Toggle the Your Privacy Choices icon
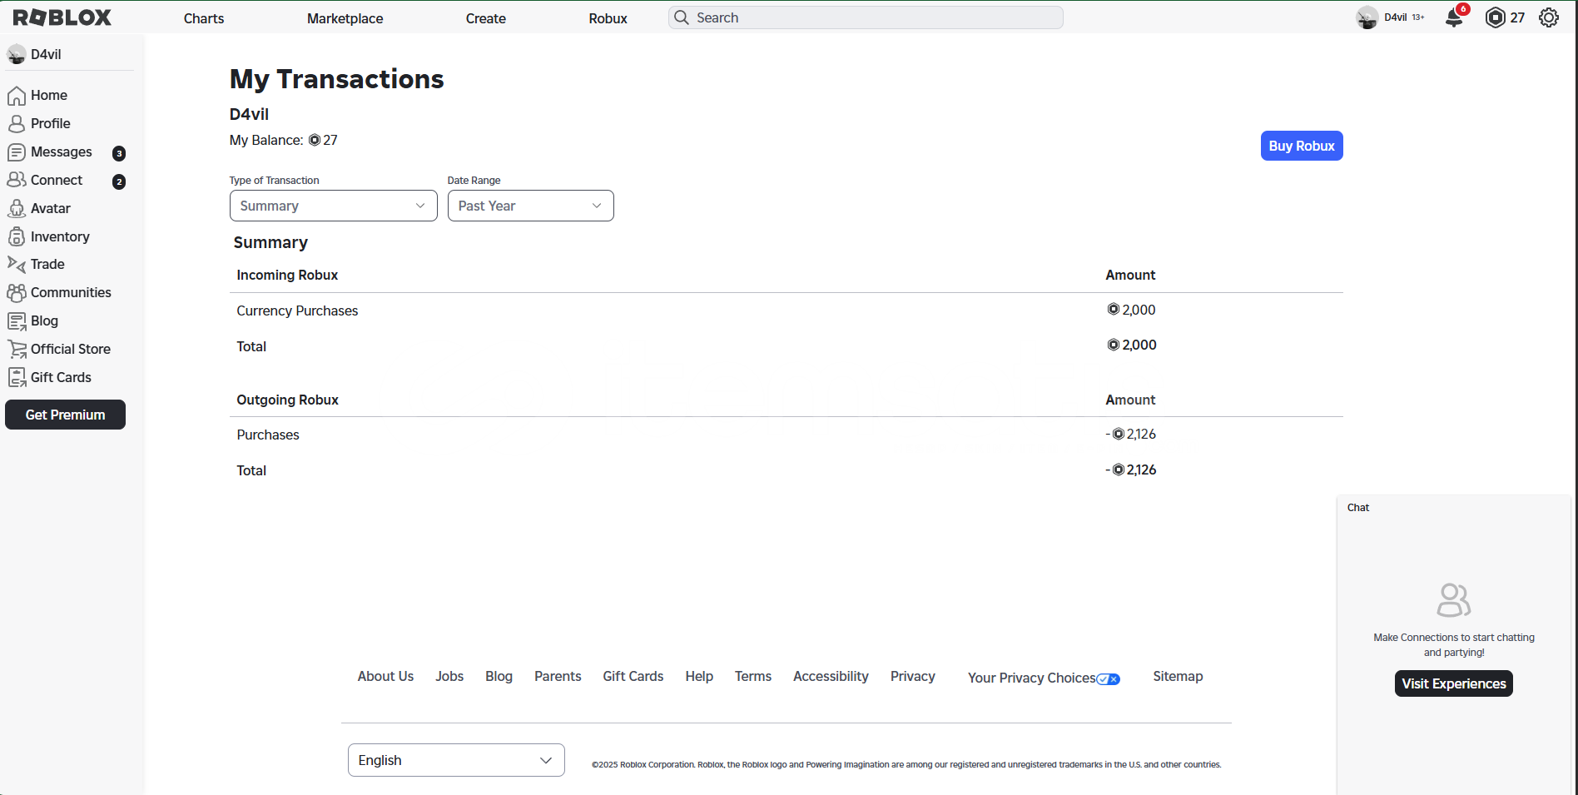Image resolution: width=1578 pixels, height=795 pixels. pos(1108,678)
